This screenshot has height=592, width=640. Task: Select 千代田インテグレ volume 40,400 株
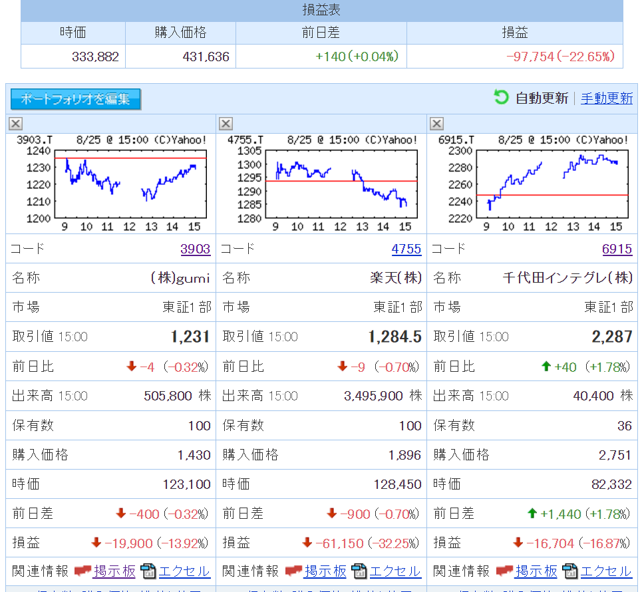click(x=603, y=396)
